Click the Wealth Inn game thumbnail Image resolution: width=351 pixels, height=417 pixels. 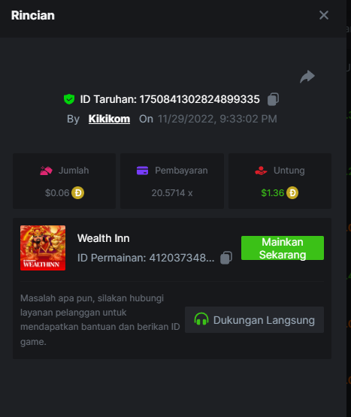[43, 248]
